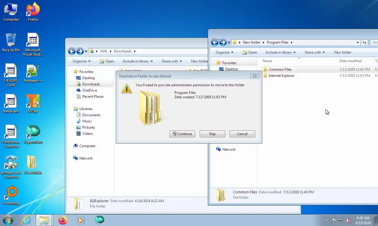
Task: Click Cancel in the access denied dialog
Action: (x=242, y=134)
